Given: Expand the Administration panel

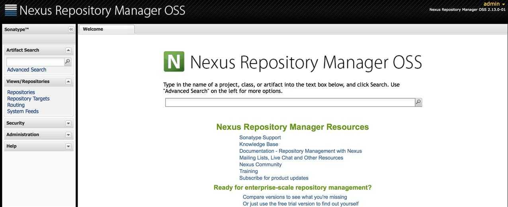Looking at the screenshot, I should (x=68, y=135).
